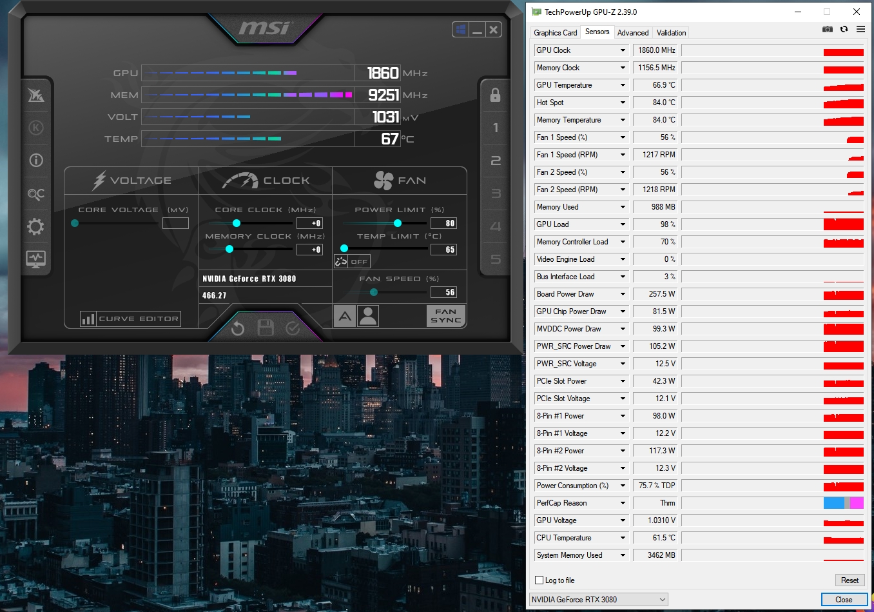Save the current Afterburner profile
The height and width of the screenshot is (612, 874).
(266, 328)
